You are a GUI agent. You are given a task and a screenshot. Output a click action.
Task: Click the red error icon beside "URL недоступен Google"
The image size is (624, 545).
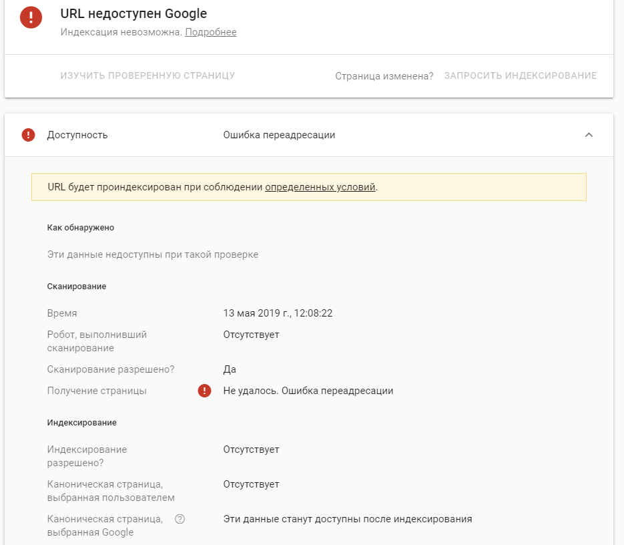pyautogui.click(x=31, y=17)
